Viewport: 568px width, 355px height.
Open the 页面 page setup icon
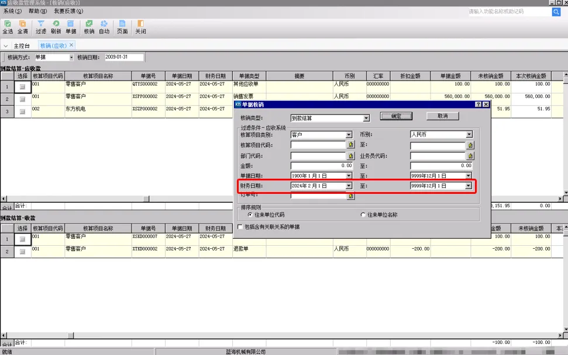[122, 27]
